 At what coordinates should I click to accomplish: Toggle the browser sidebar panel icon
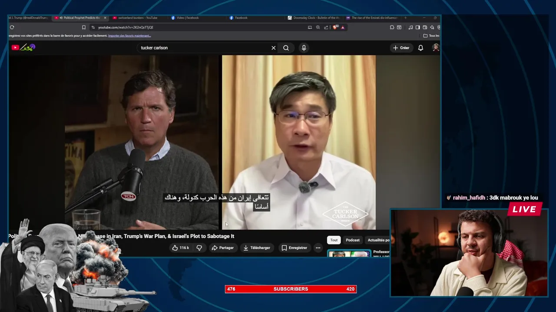coord(417,27)
